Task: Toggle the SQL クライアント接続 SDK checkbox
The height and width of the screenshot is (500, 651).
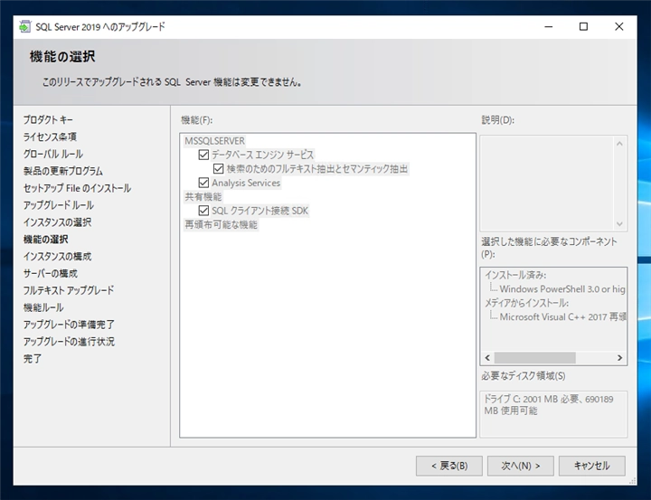Action: tap(203, 211)
